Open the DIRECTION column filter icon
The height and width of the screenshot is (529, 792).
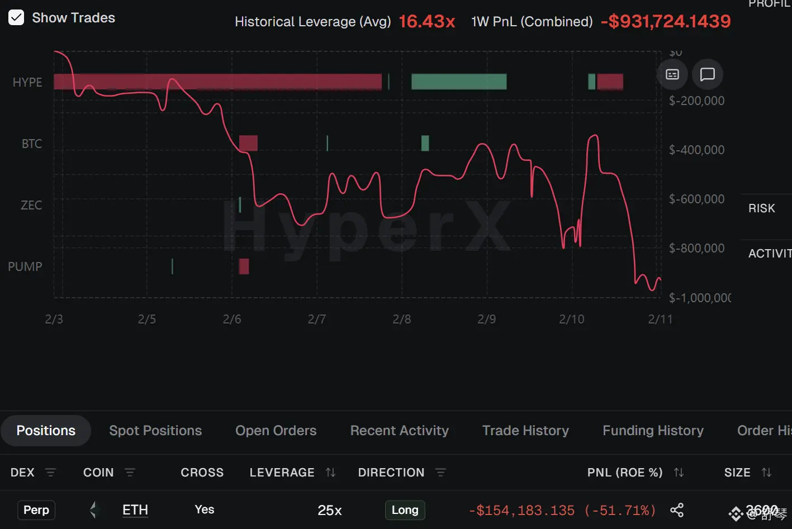440,473
